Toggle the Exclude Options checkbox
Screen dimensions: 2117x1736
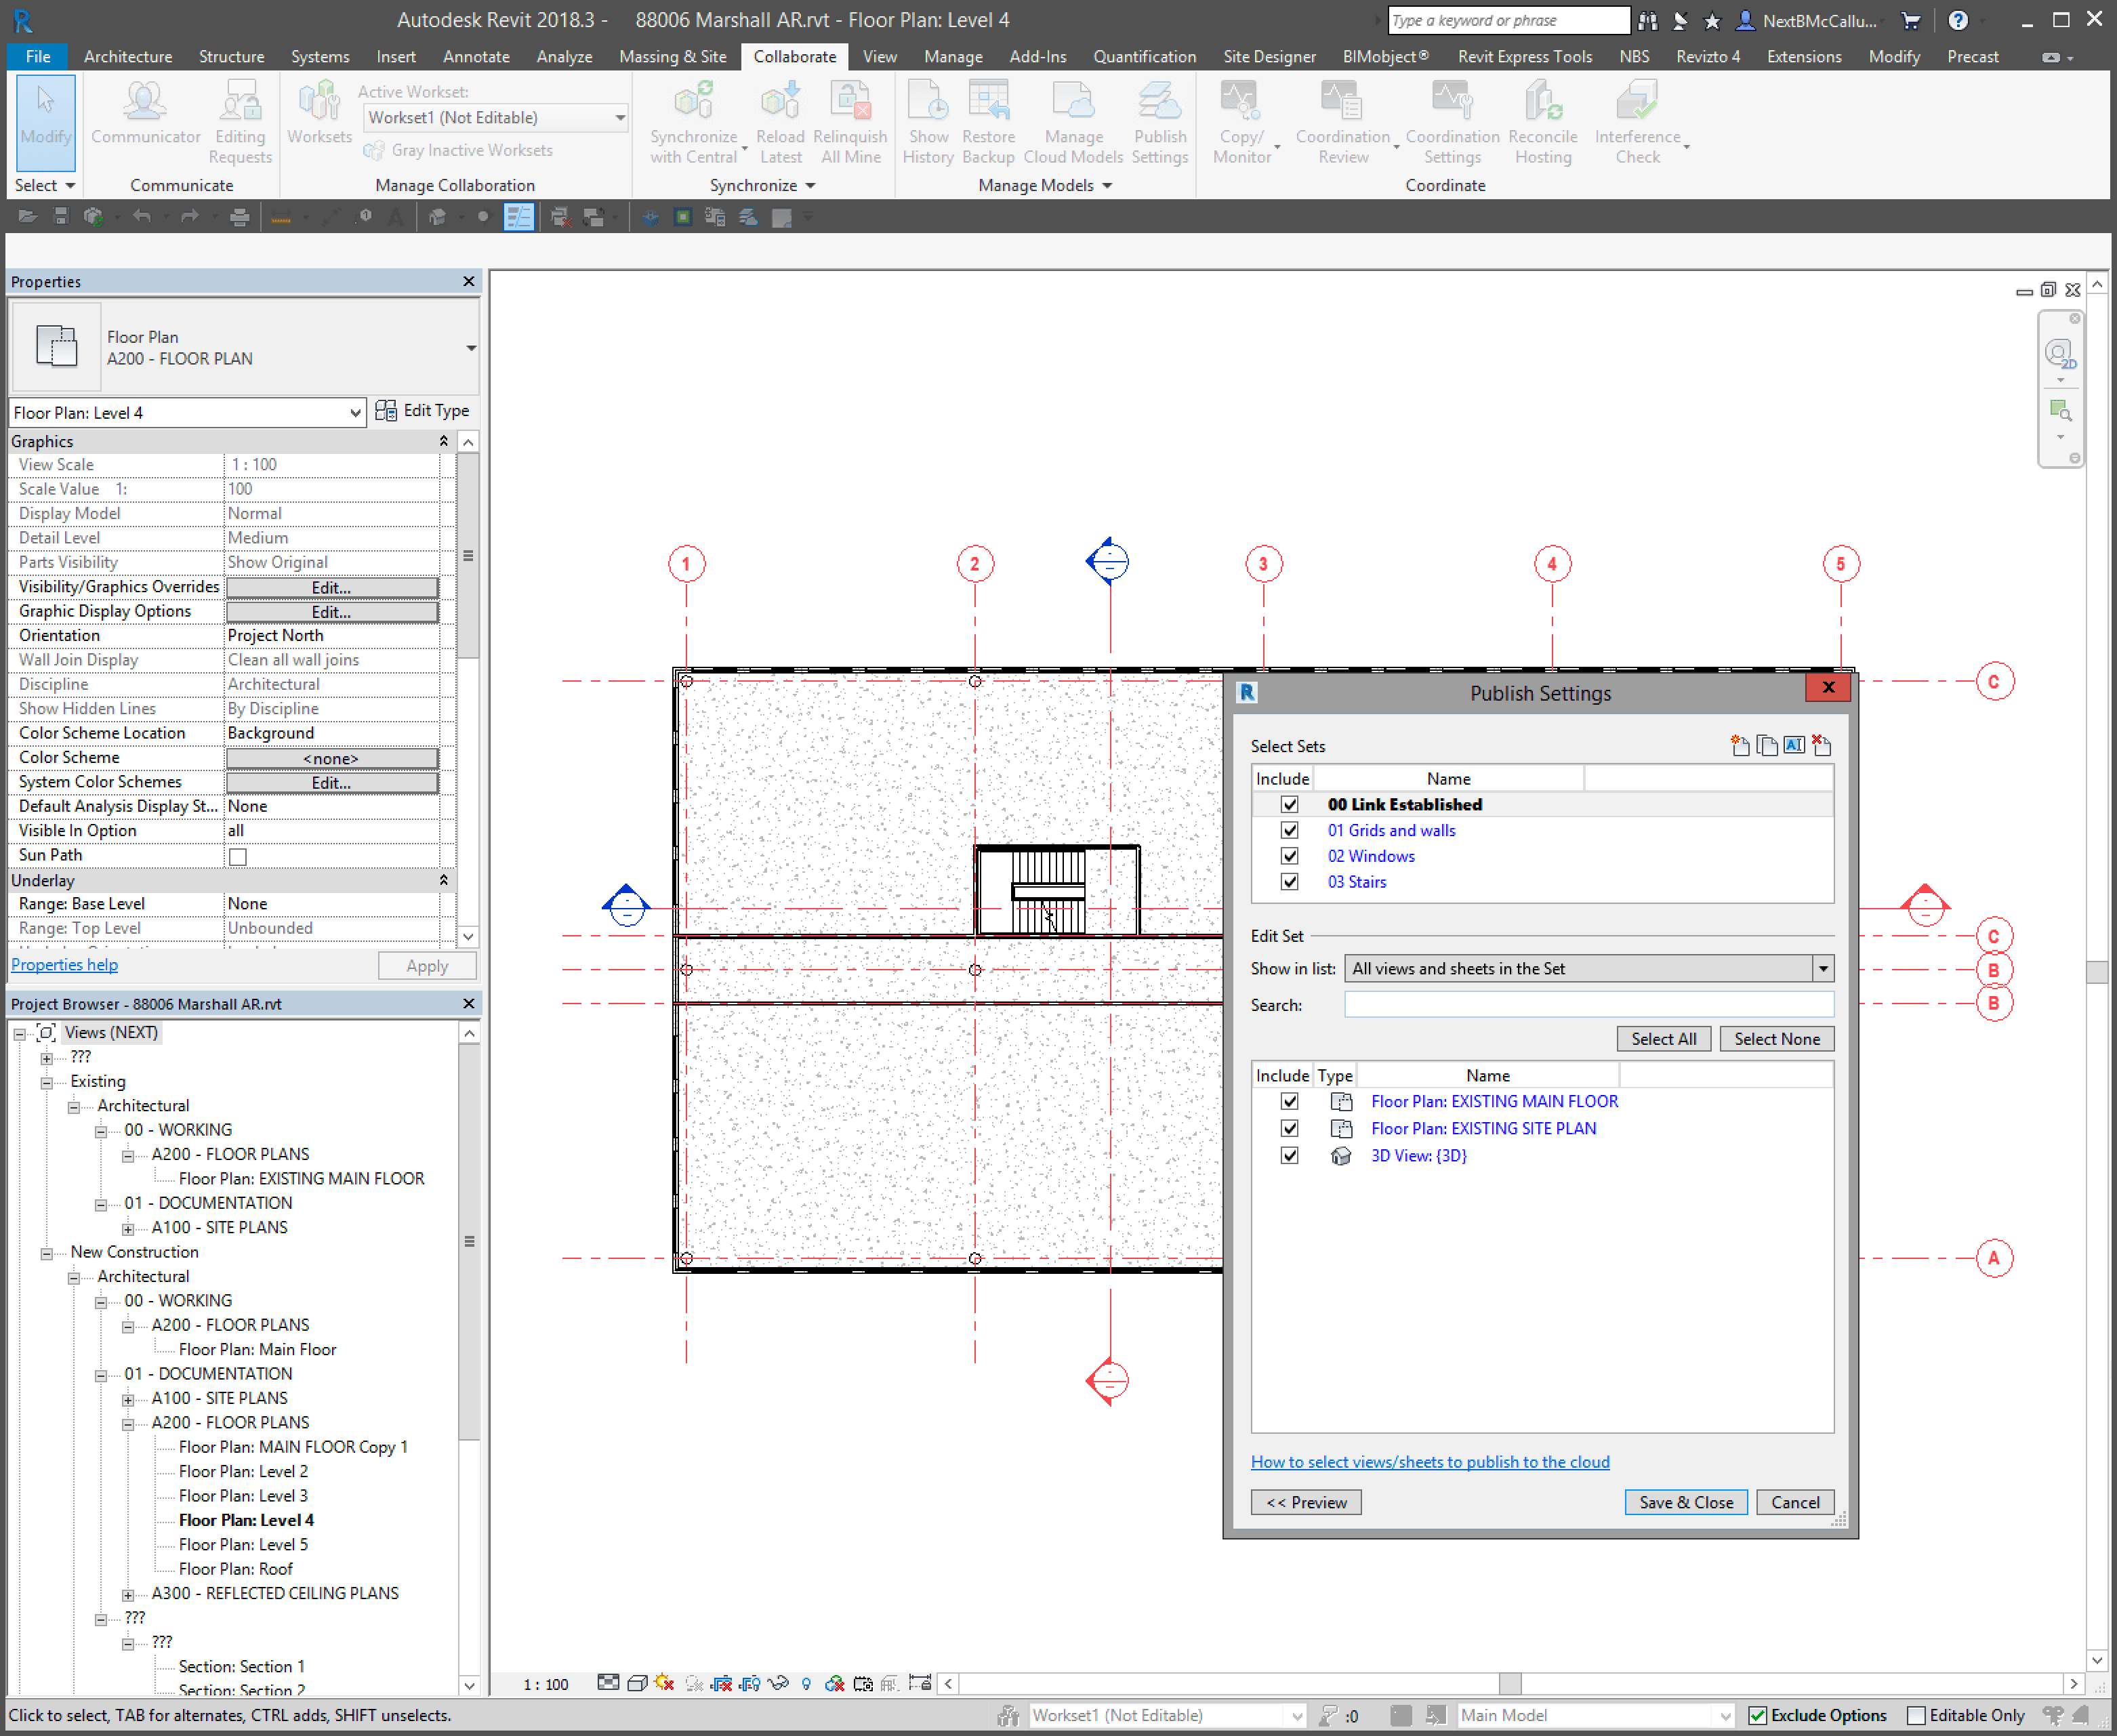(1757, 1715)
